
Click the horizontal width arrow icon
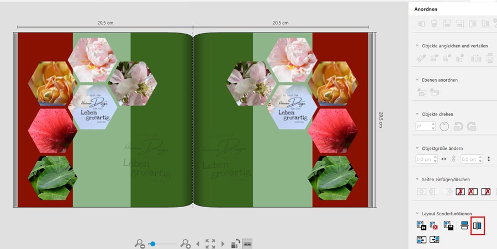pyautogui.click(x=444, y=159)
